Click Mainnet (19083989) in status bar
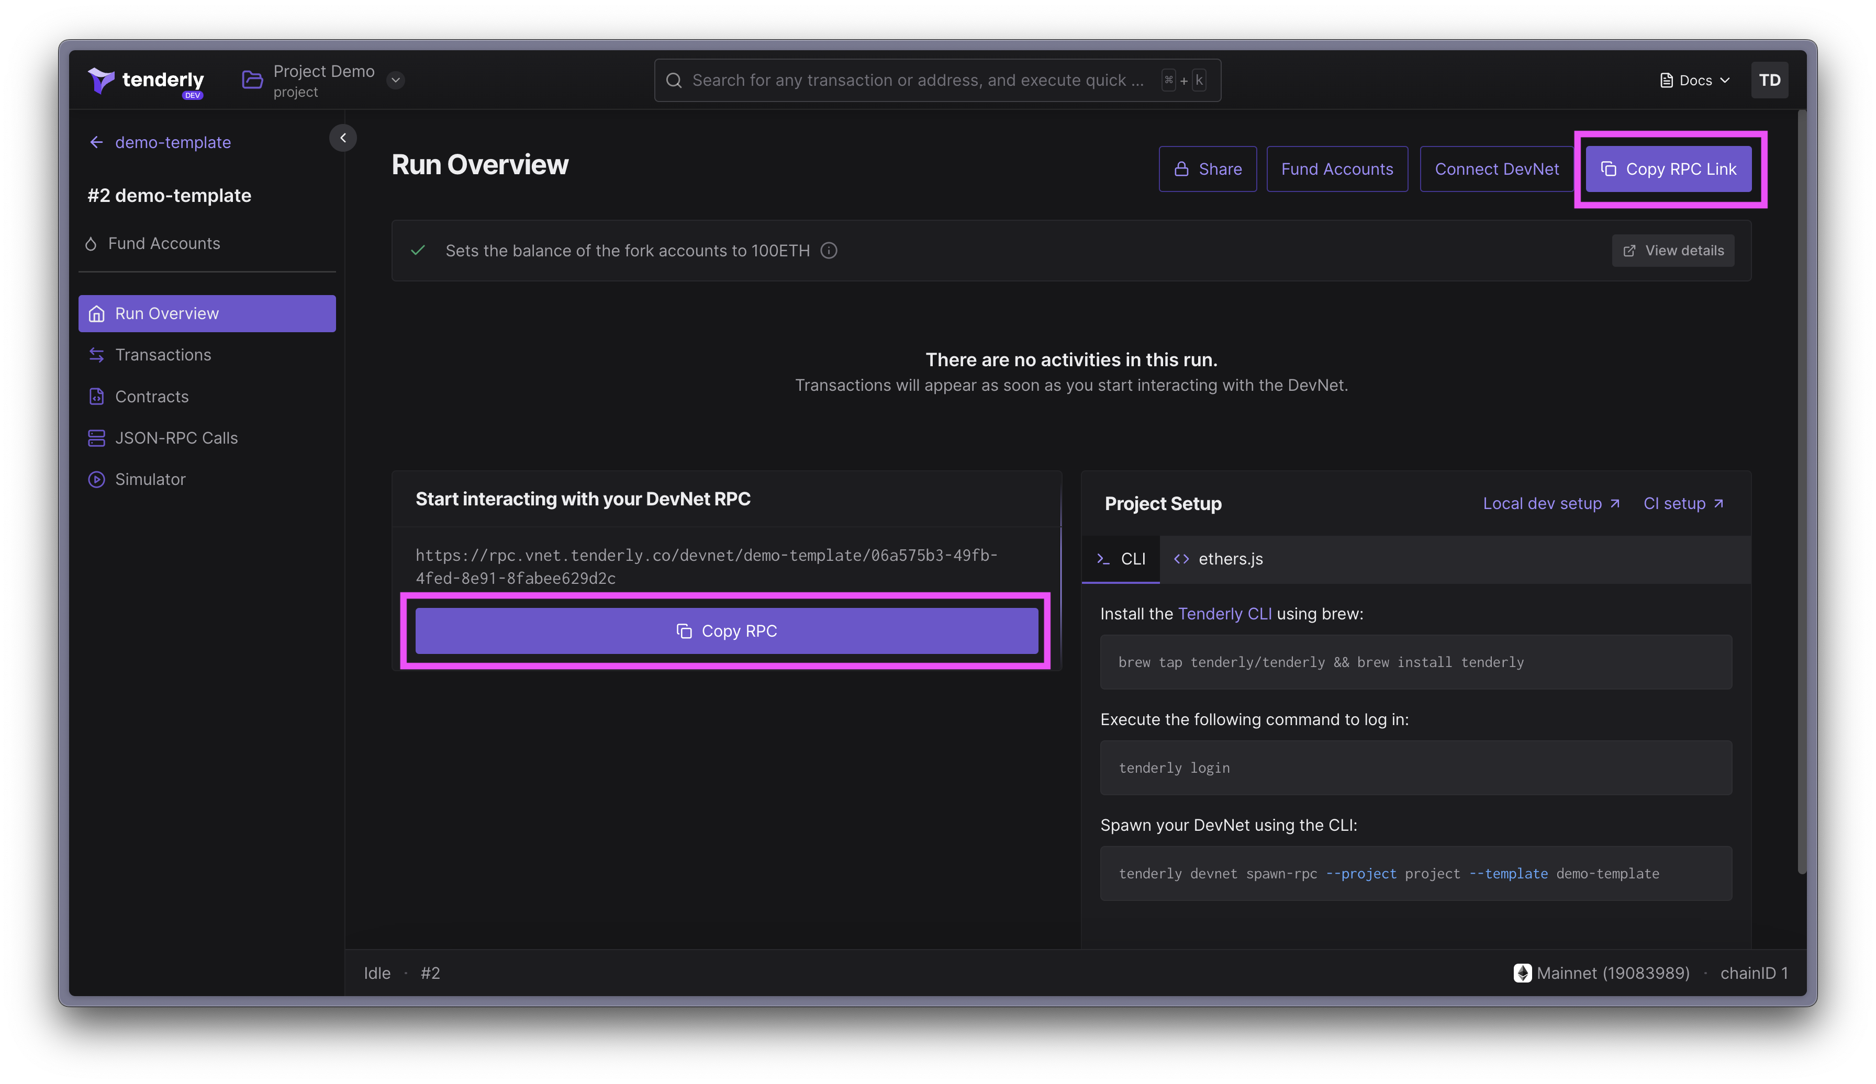 [x=1613, y=973]
